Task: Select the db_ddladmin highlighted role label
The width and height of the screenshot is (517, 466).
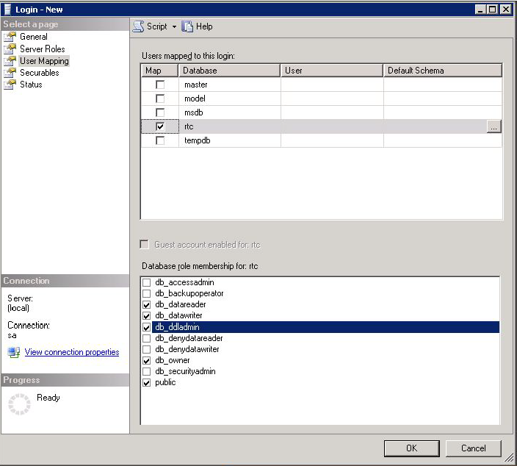Action: click(x=177, y=327)
